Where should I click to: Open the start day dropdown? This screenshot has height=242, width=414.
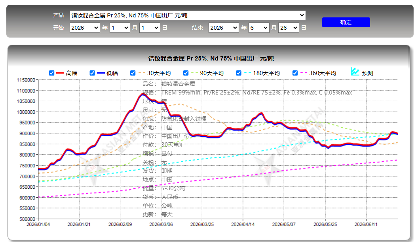point(150,28)
